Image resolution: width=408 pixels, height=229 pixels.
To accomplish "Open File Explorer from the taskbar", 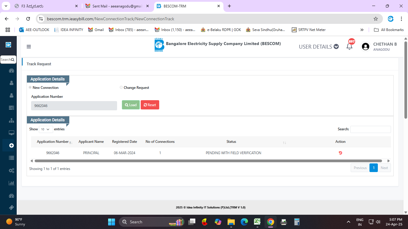I will coord(231,222).
